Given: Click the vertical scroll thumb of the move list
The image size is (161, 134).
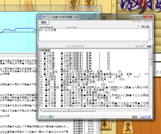Looking at the screenshot, I should [151, 59].
